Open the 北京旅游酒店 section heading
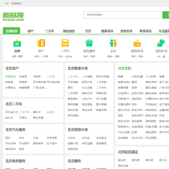169x169 pixels. coord(128,152)
